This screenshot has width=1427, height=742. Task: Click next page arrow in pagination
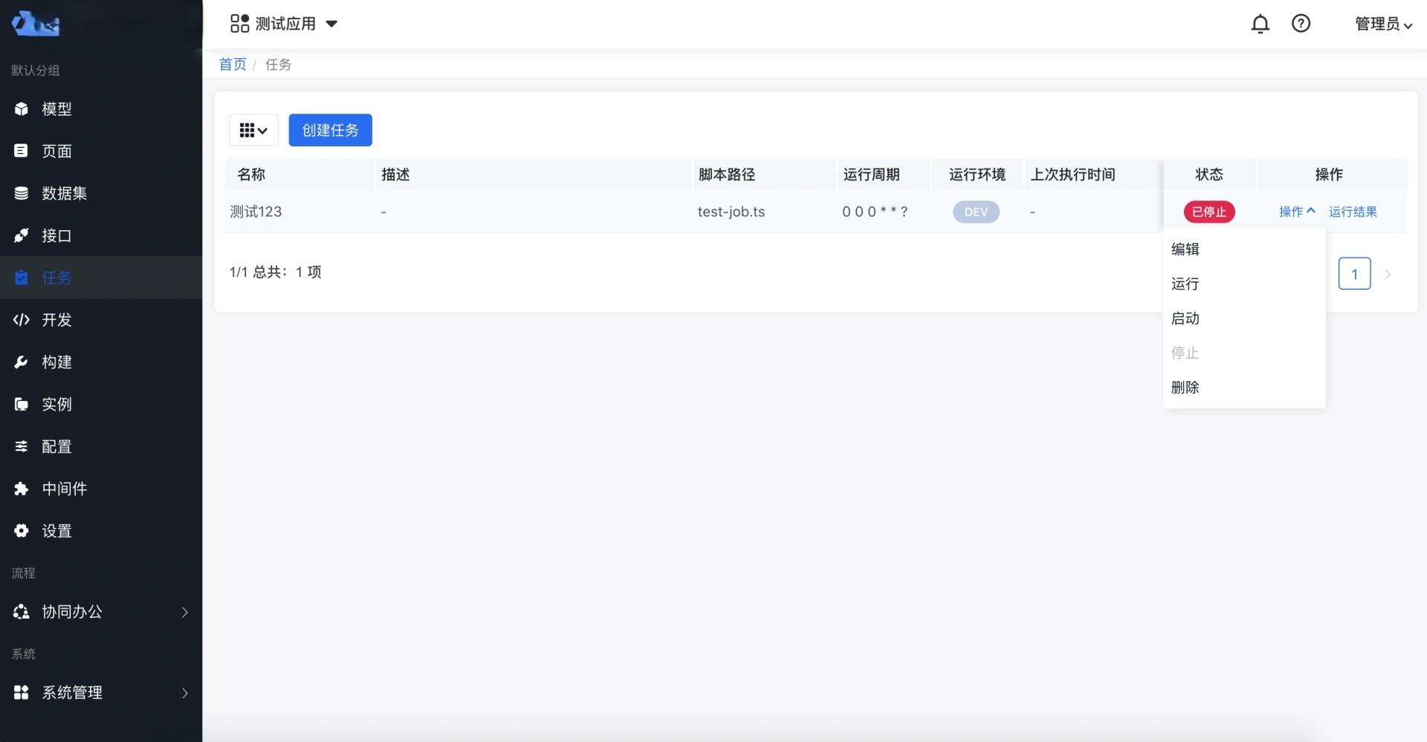pos(1388,274)
